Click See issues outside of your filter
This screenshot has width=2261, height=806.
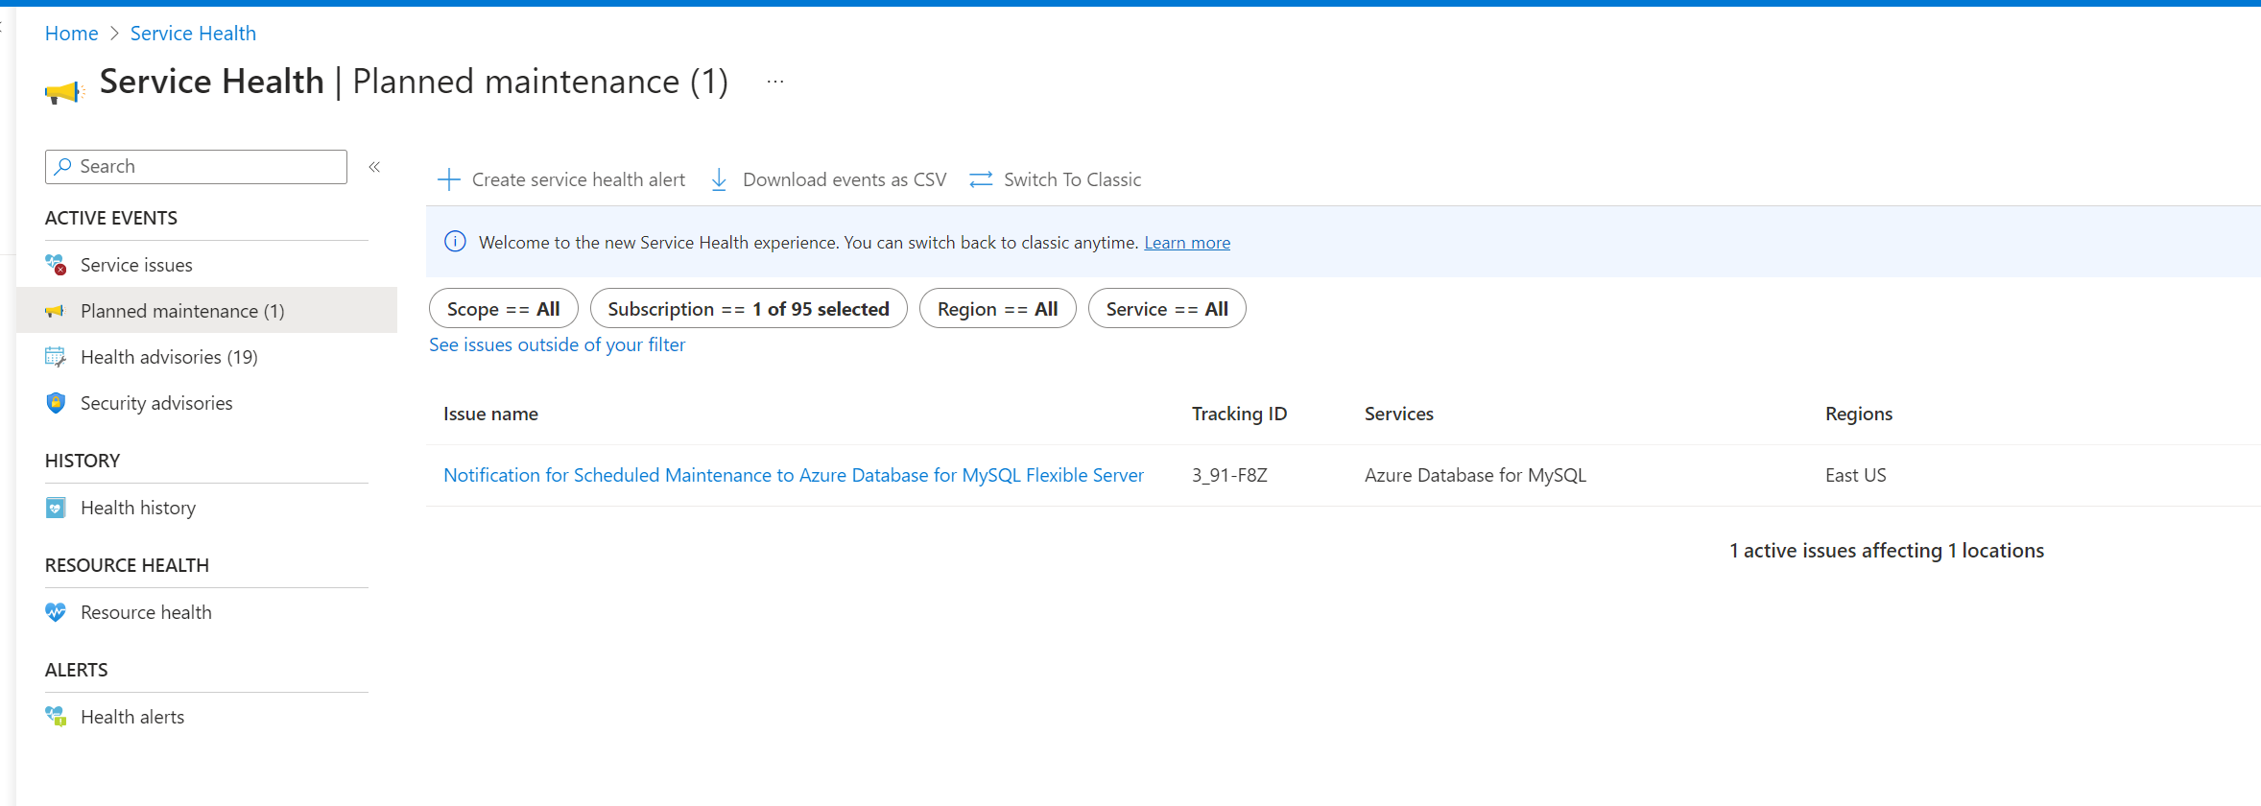558,344
